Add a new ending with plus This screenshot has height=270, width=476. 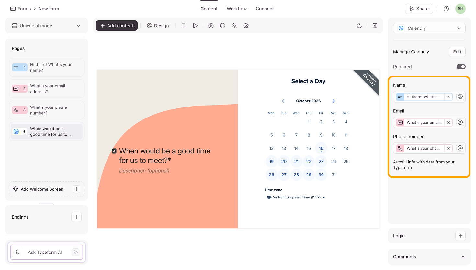(76, 217)
